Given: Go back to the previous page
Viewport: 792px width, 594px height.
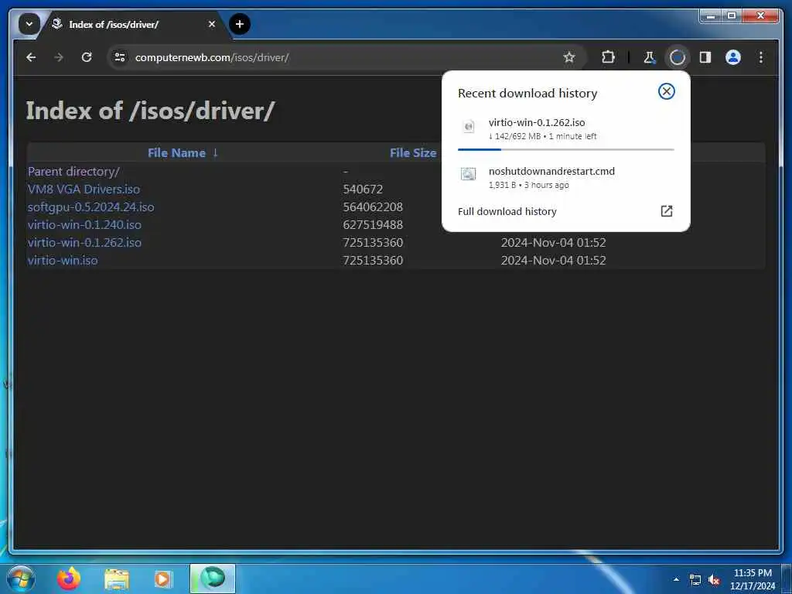Looking at the screenshot, I should (31, 57).
